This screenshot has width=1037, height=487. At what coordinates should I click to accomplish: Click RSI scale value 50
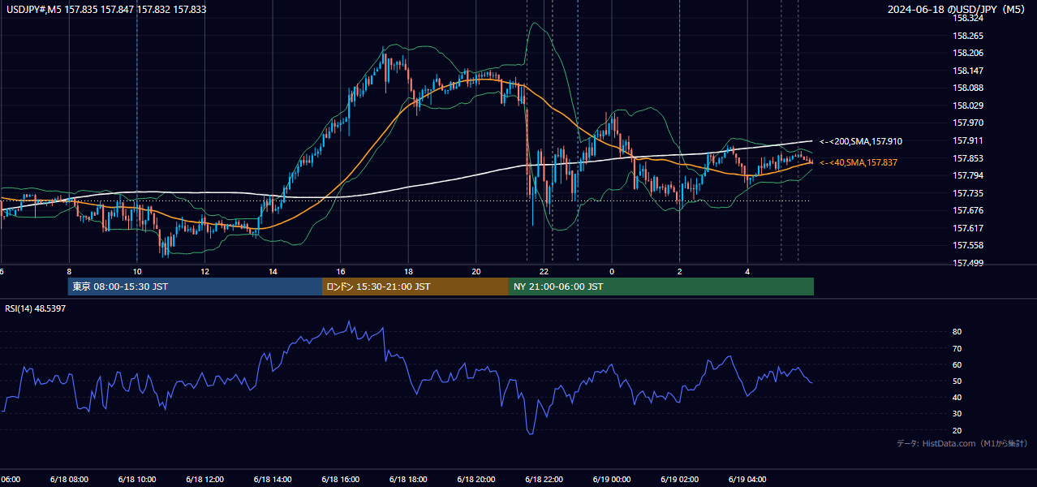point(957,381)
